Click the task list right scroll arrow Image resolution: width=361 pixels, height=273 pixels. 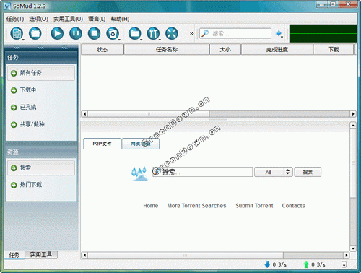point(353,113)
